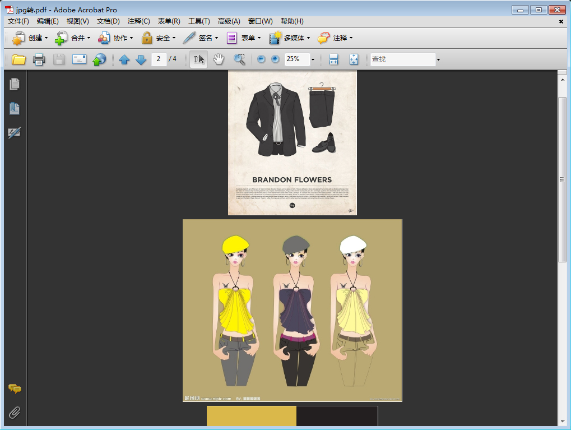Click the scrollbar down arrow
Viewport: 571px width, 430px height.
coord(562,421)
